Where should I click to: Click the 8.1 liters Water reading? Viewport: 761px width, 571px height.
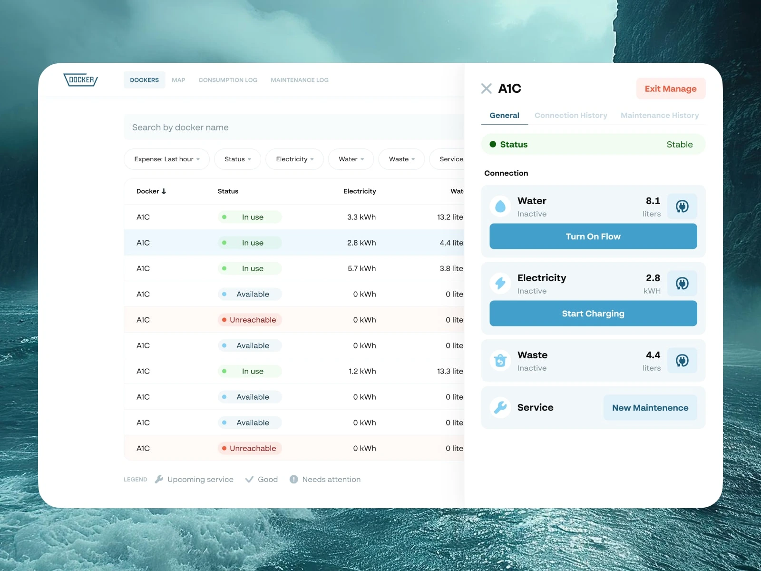(652, 207)
